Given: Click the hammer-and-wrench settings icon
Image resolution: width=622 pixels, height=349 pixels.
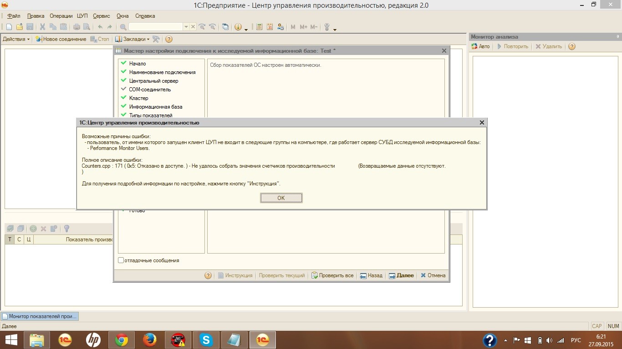Looking at the screenshot, I should tap(156, 39).
